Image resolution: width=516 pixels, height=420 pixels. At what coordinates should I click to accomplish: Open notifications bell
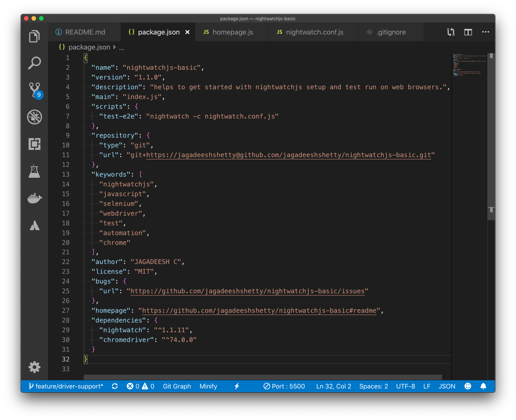(483, 386)
